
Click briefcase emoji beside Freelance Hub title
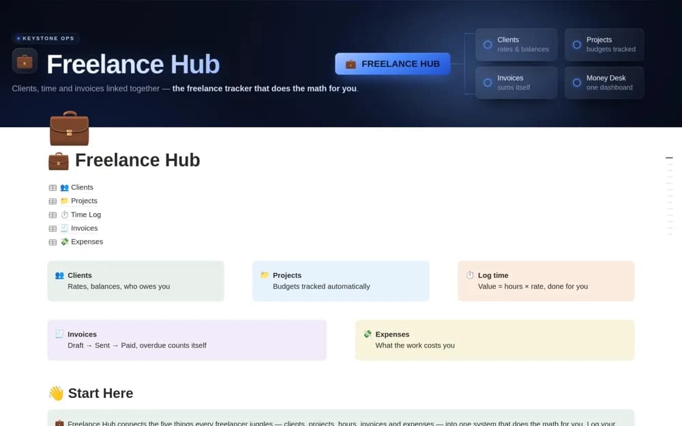[x=58, y=160]
